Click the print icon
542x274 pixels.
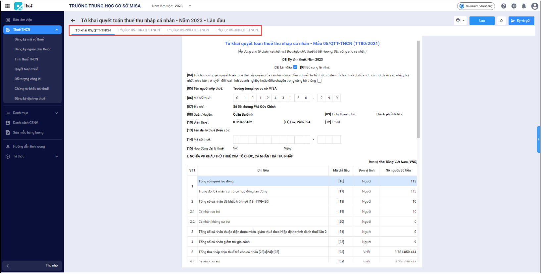point(458,20)
